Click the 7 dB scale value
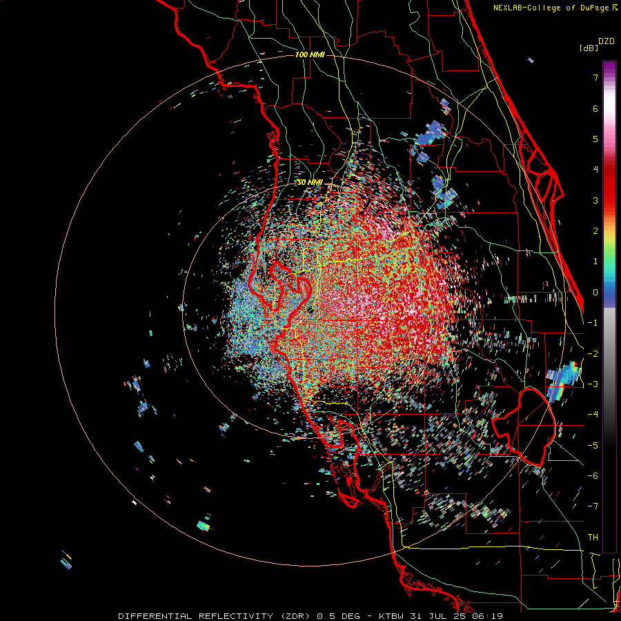This screenshot has height=621, width=621. (x=595, y=77)
